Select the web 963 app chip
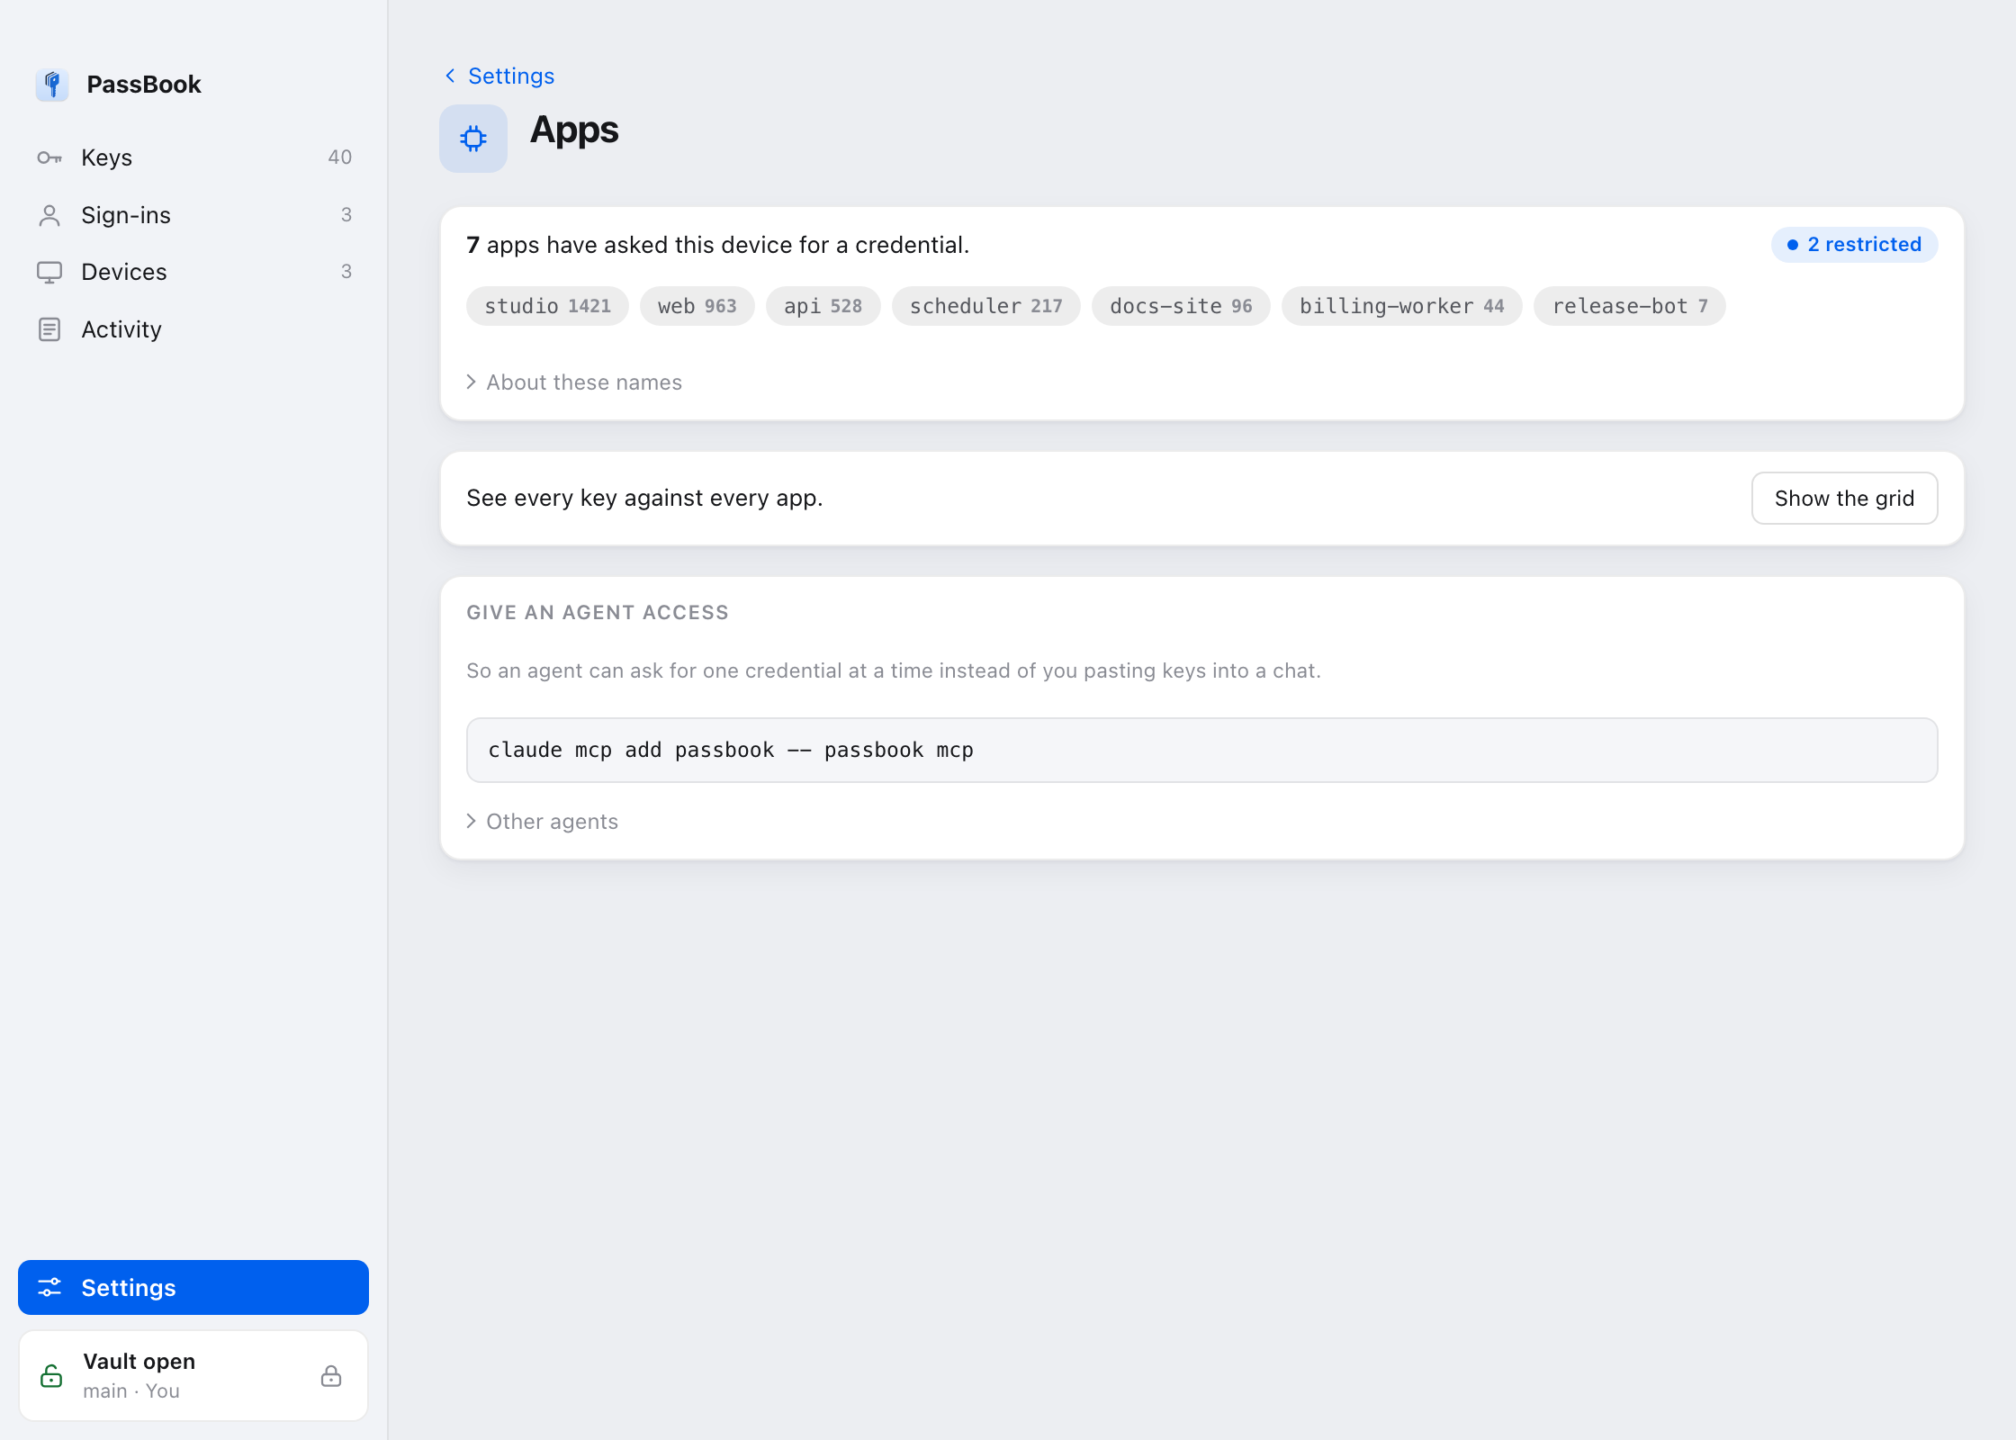Image resolution: width=2016 pixels, height=1440 pixels. (697, 306)
